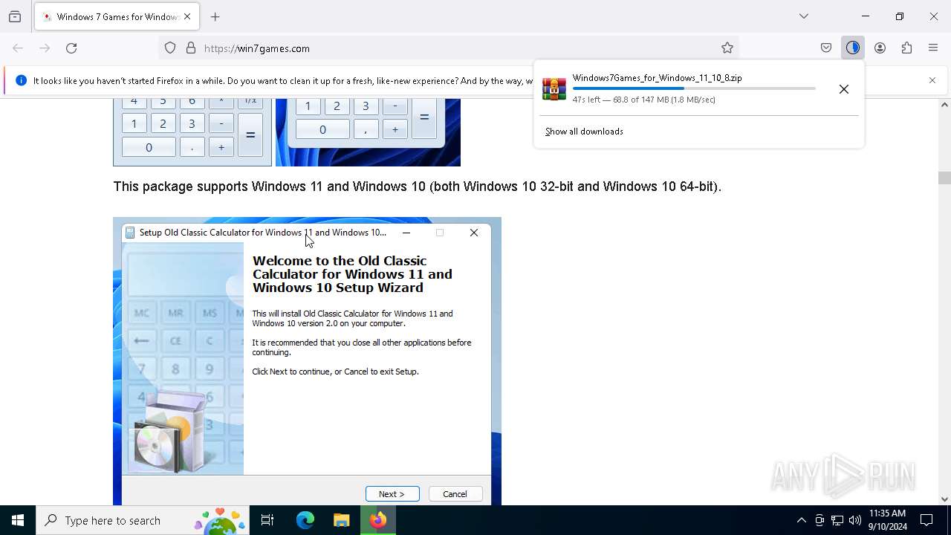Cancel the Windows7Games zip download
The image size is (951, 535).
pyautogui.click(x=844, y=89)
